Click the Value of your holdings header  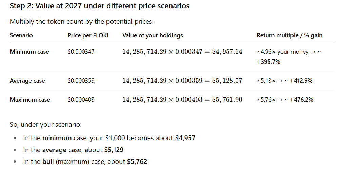[153, 35]
